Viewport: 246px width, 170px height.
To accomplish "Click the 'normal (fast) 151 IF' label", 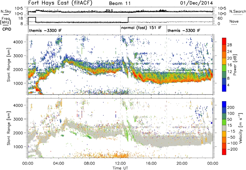I will 141,28.
